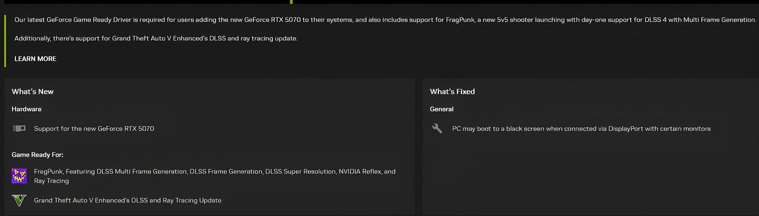The height and width of the screenshot is (216, 759).
Task: Select the General subheading
Action: (x=441, y=109)
